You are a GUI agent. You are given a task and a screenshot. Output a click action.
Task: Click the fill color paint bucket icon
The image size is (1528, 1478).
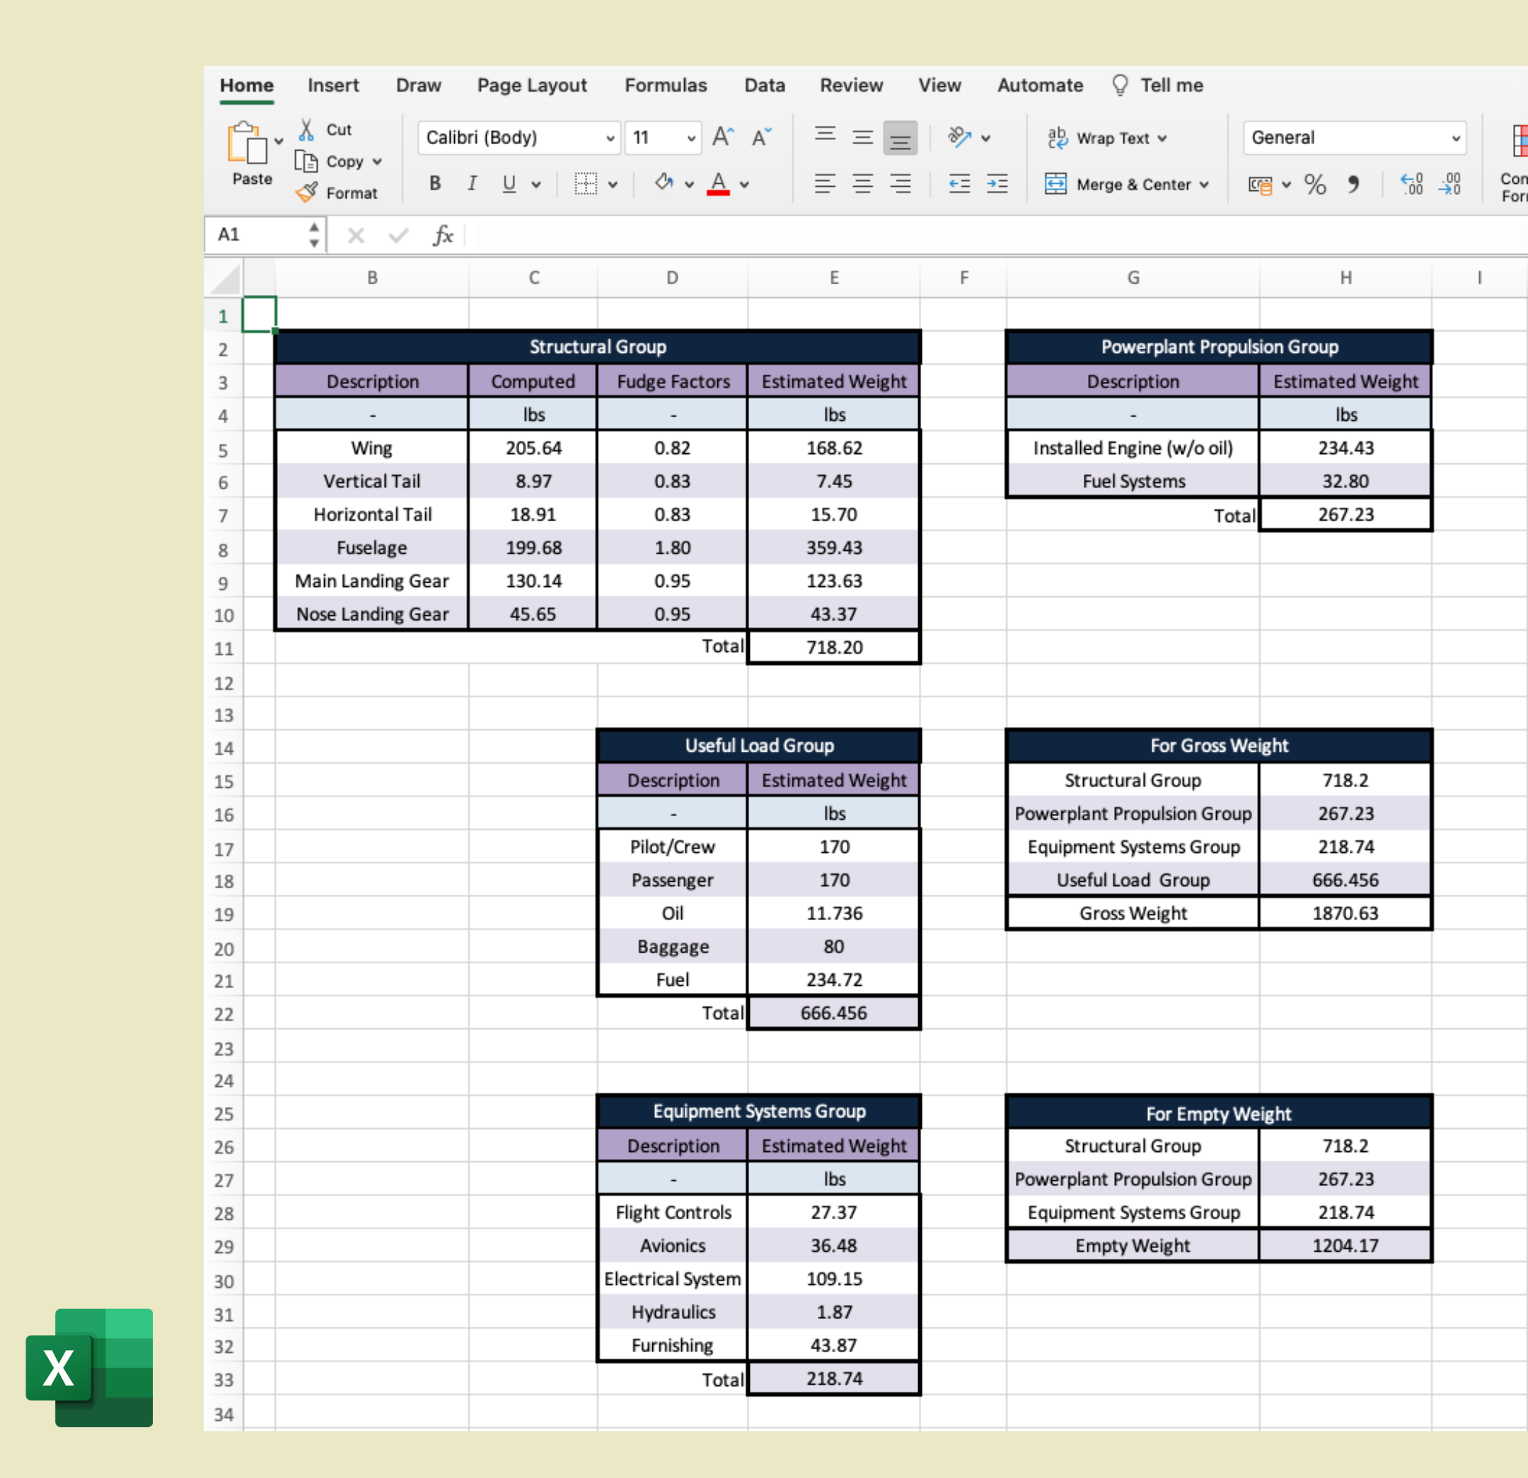point(664,183)
